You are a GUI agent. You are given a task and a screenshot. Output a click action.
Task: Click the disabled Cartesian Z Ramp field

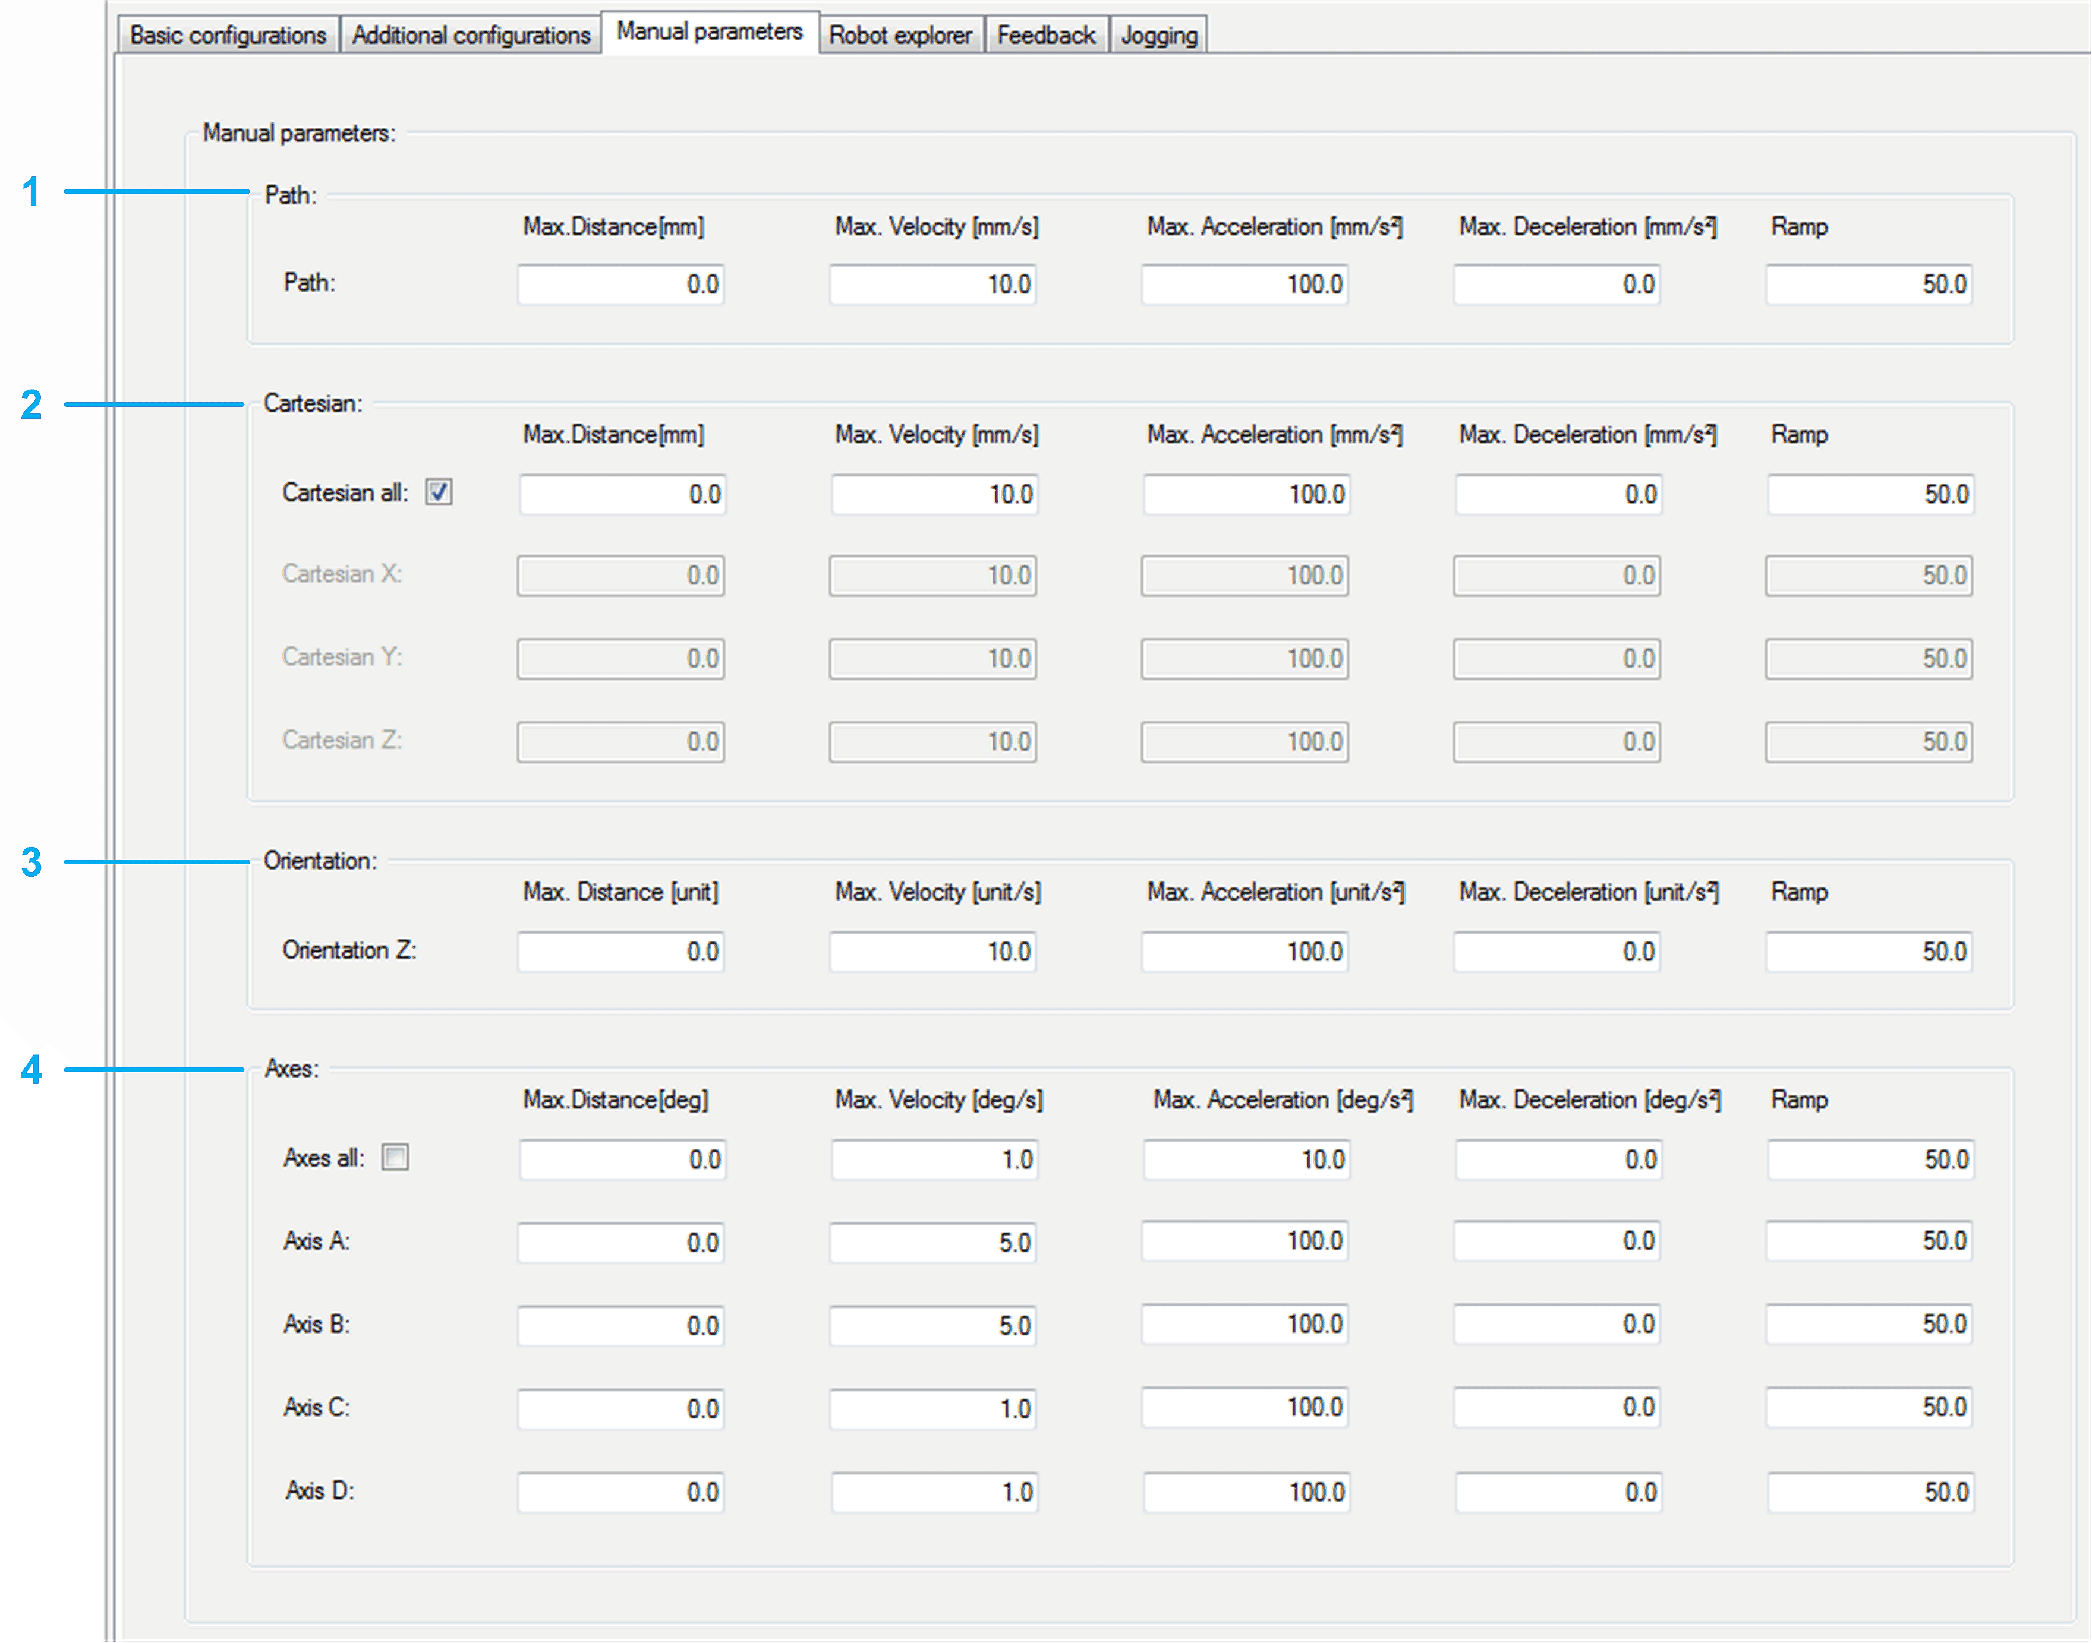tap(1869, 742)
